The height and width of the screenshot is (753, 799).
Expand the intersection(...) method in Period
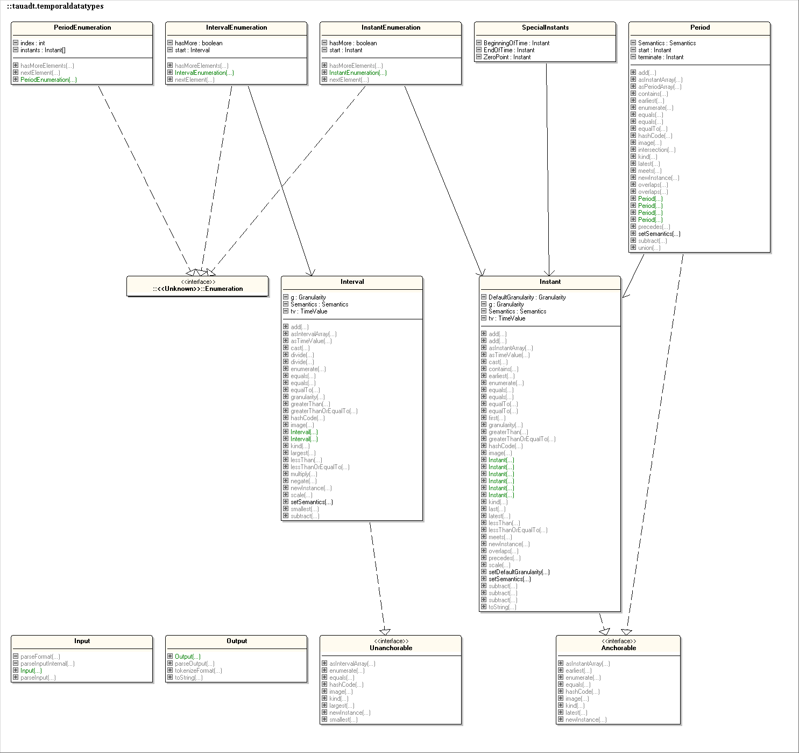(633, 150)
